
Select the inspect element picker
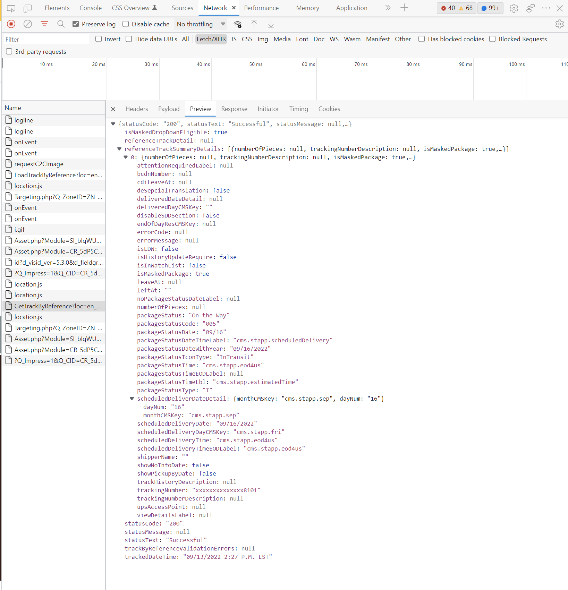[11, 8]
